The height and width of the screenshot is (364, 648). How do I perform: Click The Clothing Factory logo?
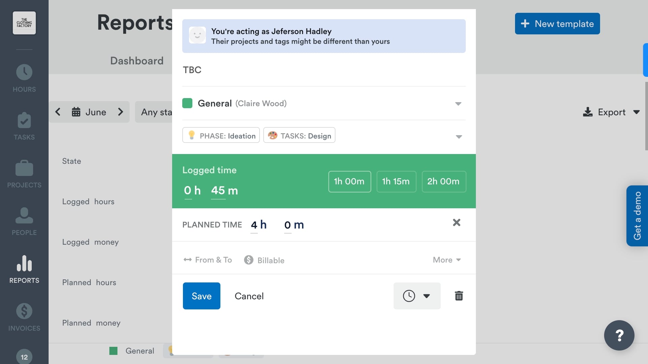click(24, 23)
